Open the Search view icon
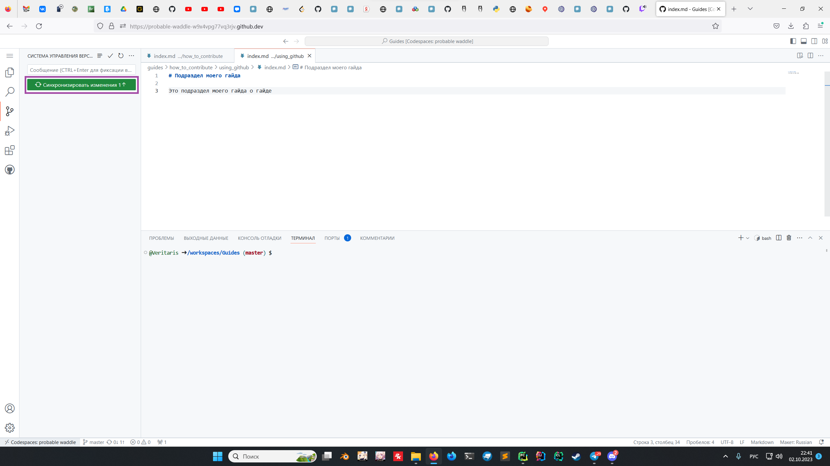 10,92
